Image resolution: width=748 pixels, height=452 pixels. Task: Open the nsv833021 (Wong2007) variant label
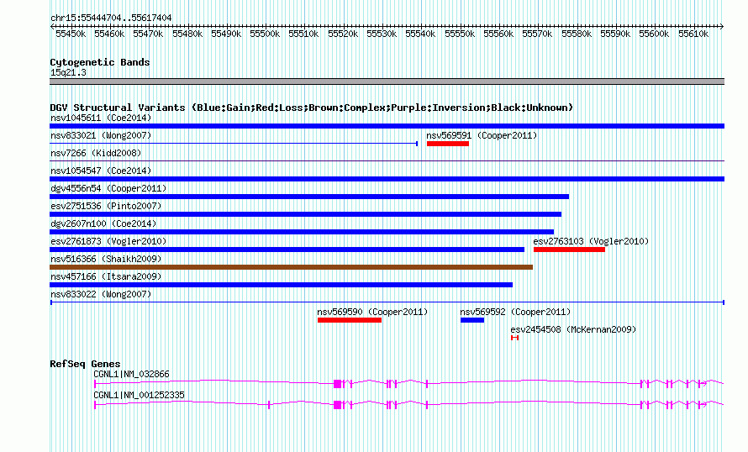101,135
